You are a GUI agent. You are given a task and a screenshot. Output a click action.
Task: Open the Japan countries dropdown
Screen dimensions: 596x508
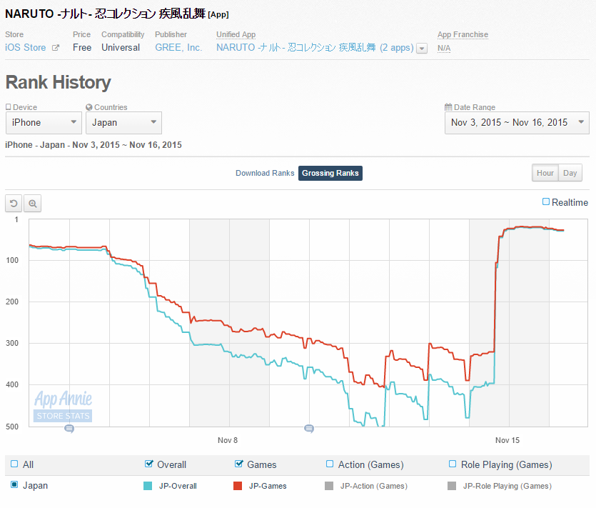pos(124,122)
